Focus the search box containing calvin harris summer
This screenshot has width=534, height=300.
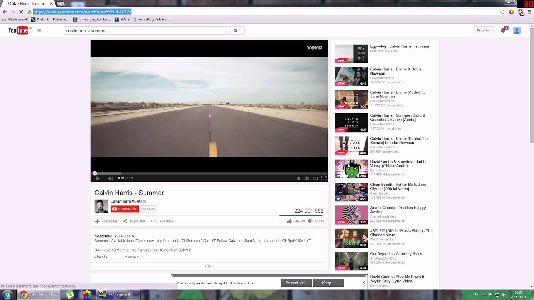(145, 30)
